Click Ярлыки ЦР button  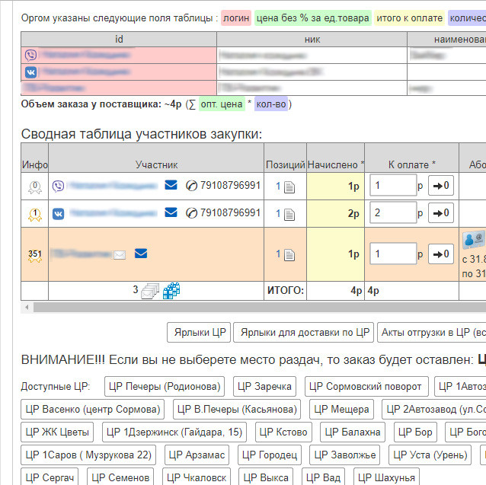[x=199, y=332]
